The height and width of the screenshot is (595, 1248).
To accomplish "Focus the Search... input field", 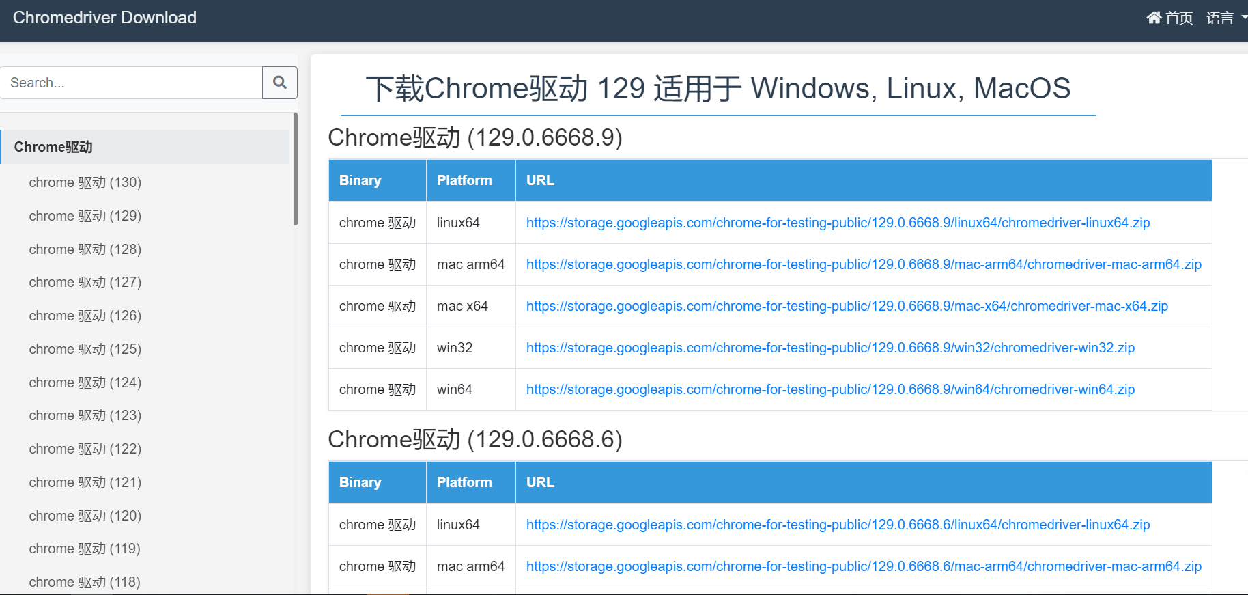I will click(x=131, y=83).
